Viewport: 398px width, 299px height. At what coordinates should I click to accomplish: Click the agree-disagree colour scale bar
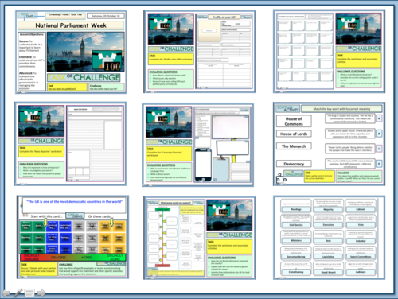pos(73,257)
